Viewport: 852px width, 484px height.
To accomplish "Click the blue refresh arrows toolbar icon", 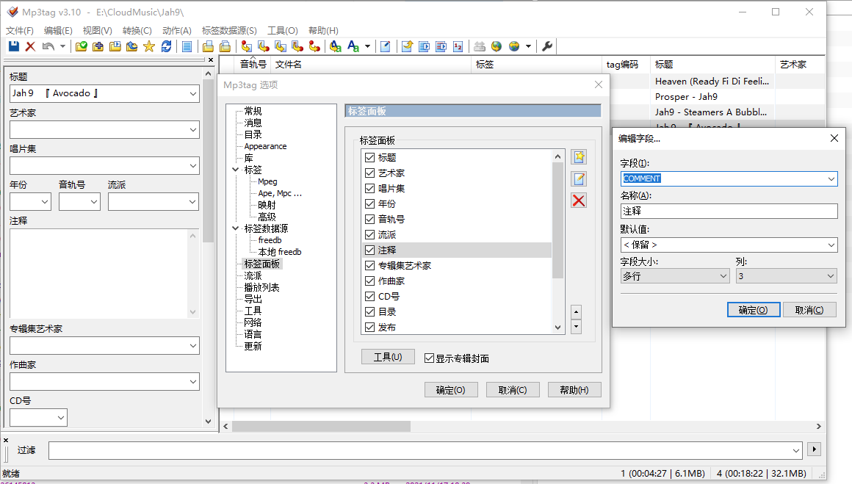I will (x=166, y=46).
